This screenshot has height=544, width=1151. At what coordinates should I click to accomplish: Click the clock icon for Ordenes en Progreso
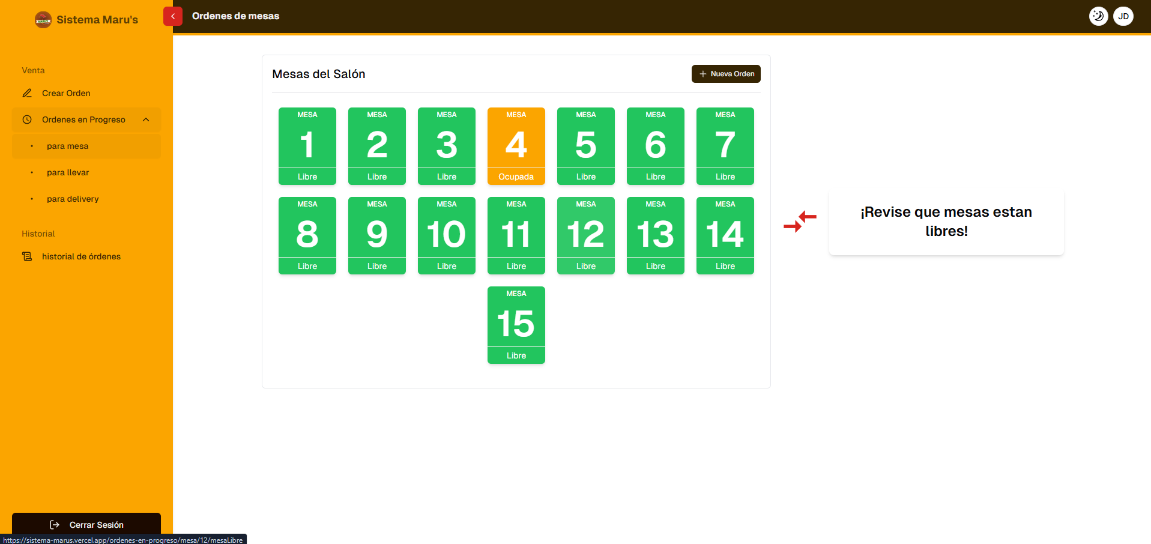(x=27, y=119)
